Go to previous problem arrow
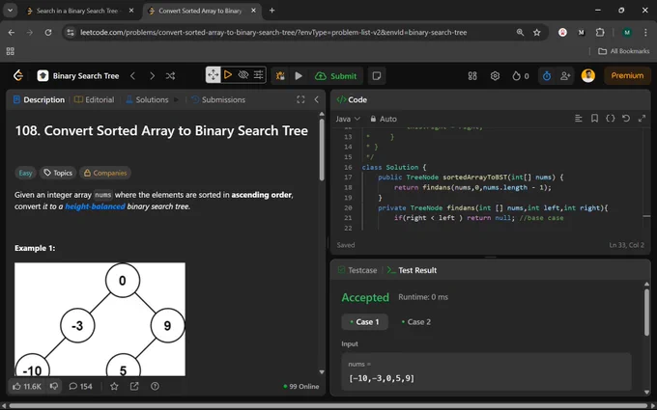Viewport: 657px width, 410px height. [132, 75]
